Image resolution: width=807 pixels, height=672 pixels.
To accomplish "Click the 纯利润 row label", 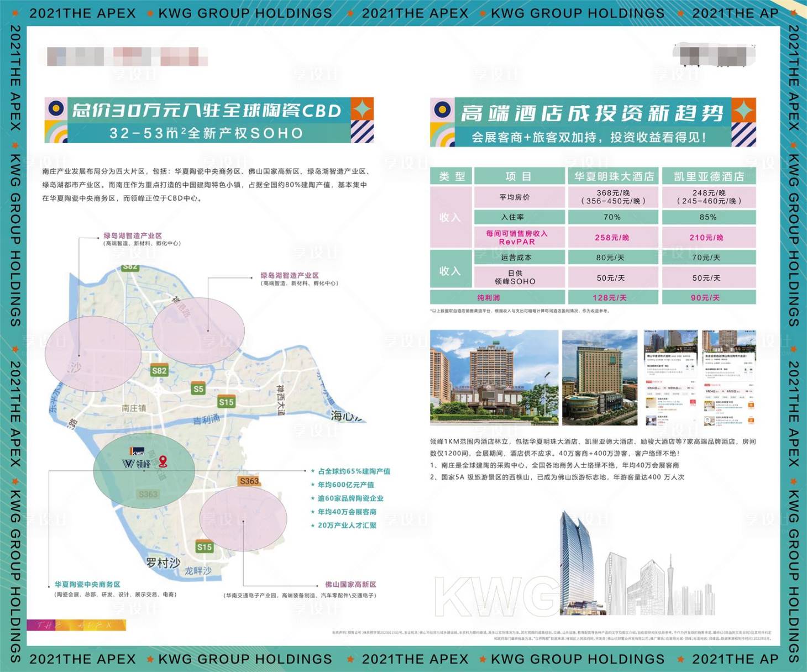I will (489, 297).
